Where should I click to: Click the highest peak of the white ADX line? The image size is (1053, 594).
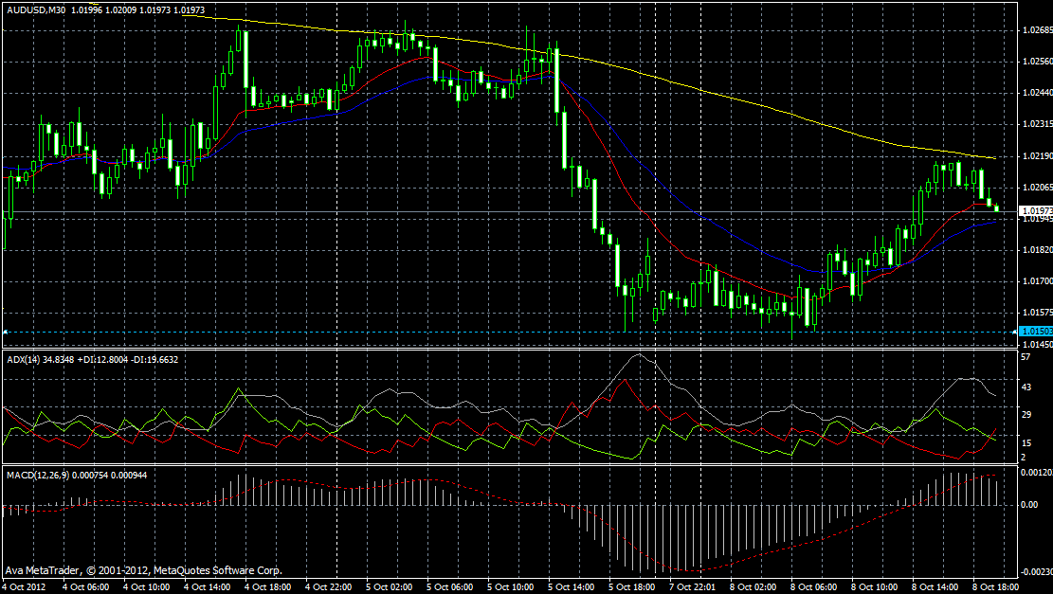[639, 355]
